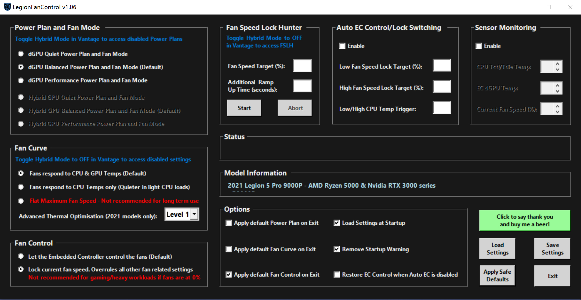Image resolution: width=581 pixels, height=300 pixels.
Task: Decrease CPU Tctl/Tdie Temp spinner down arrow
Action: coord(558,69)
